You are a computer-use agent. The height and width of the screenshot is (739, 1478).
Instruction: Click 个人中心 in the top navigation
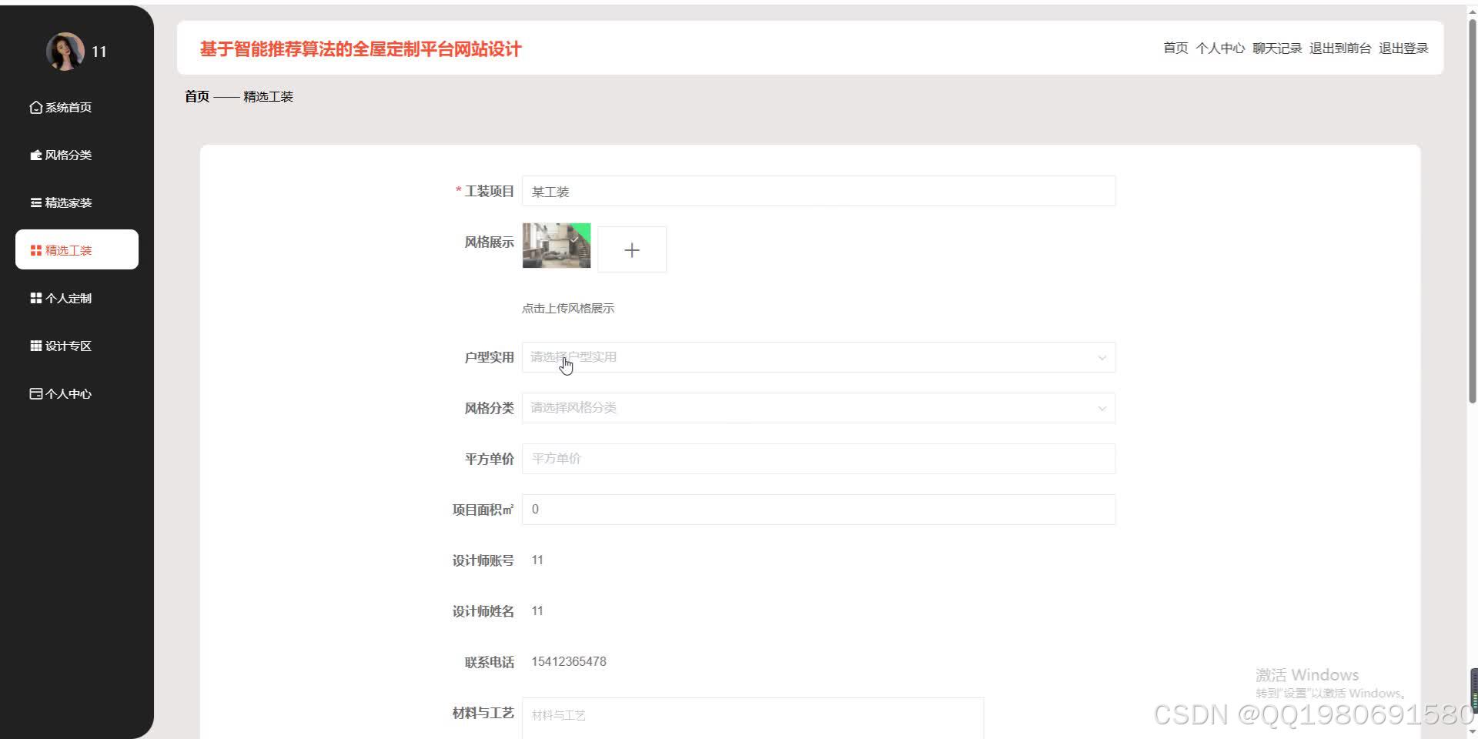click(1220, 48)
